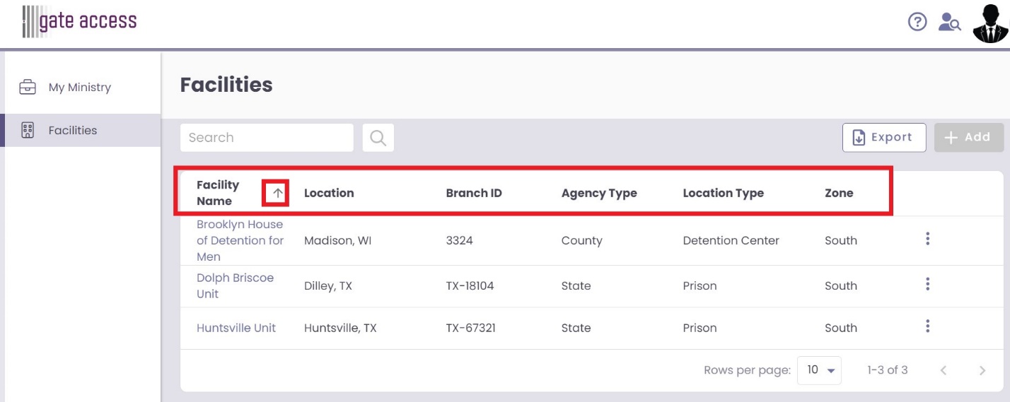Open My Ministry in sidebar
This screenshot has width=1010, height=402.
(x=81, y=88)
